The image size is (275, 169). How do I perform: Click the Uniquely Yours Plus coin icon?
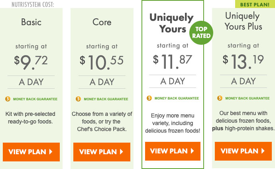(x=220, y=98)
